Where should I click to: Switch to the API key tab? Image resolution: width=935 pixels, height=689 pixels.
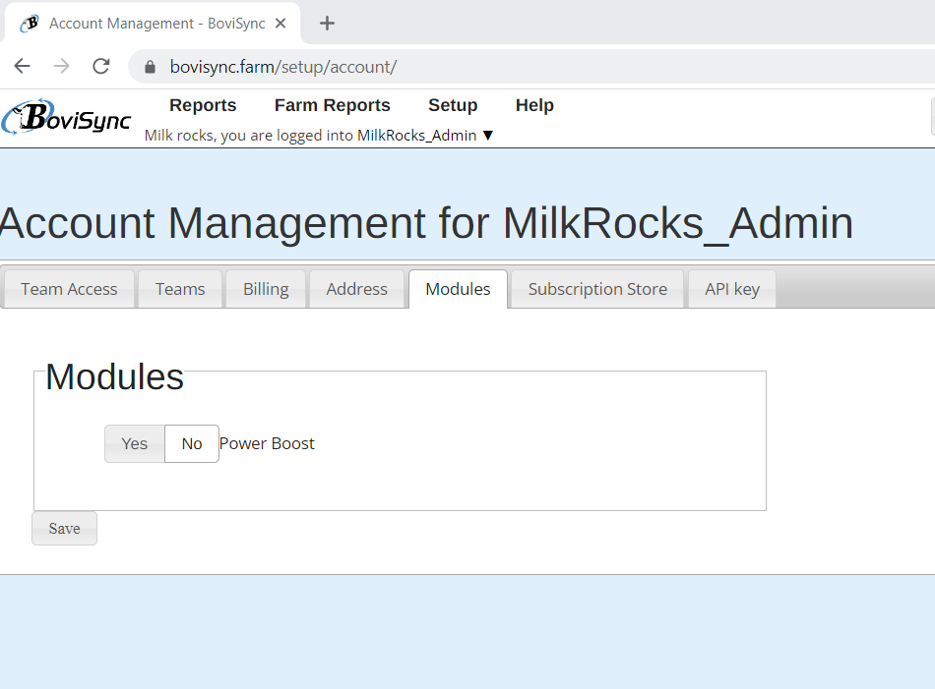(732, 289)
